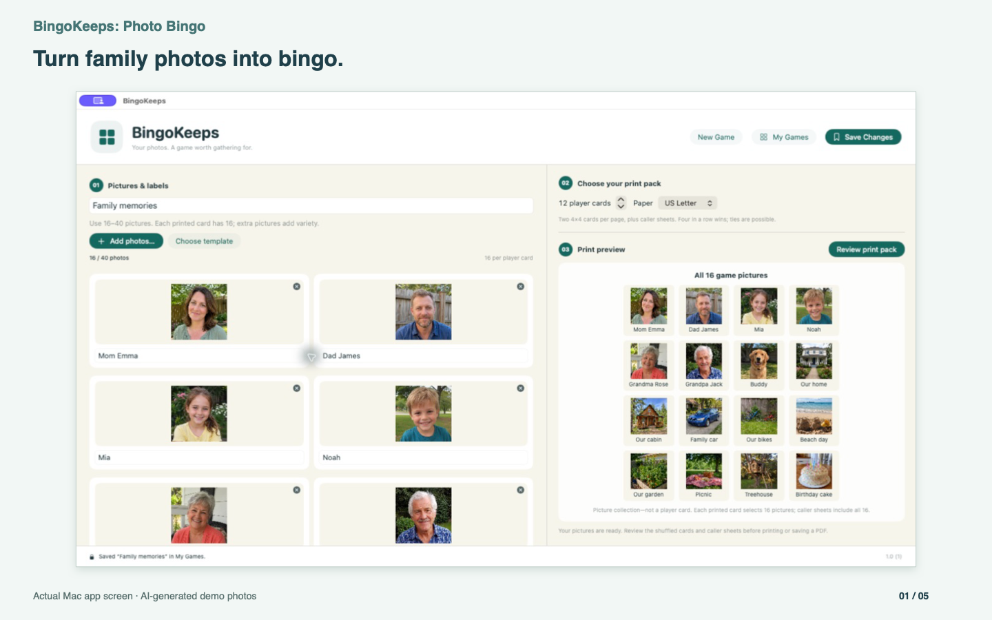992x620 pixels.
Task: Start a New Game
Action: coord(716,137)
